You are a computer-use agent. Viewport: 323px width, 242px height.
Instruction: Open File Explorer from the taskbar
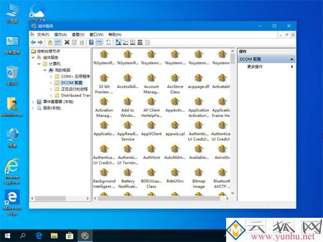(54, 236)
